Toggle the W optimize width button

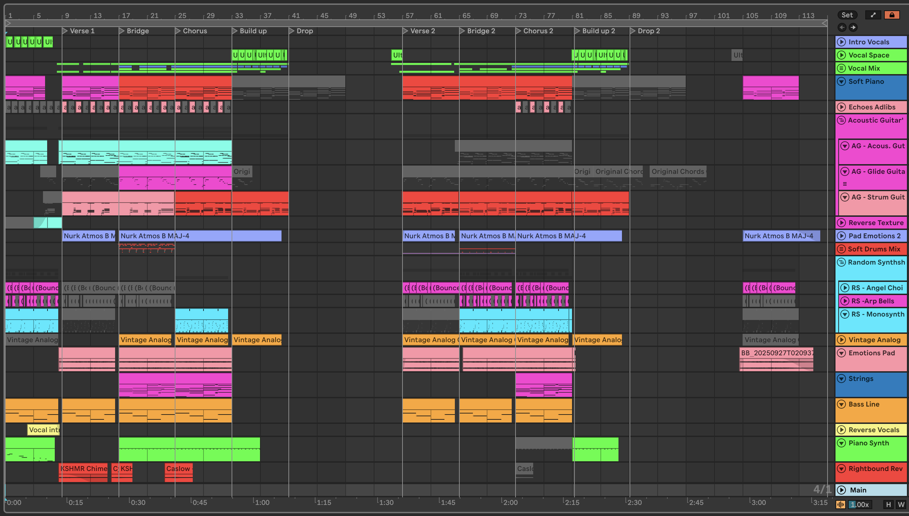(901, 504)
